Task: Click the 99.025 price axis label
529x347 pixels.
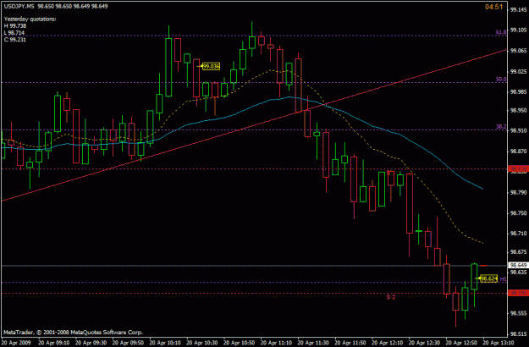Action: (519, 71)
